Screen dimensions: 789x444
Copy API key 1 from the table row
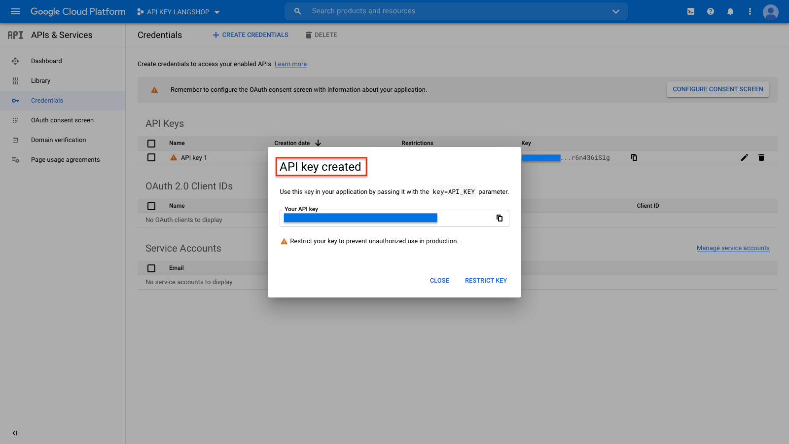coord(634,157)
